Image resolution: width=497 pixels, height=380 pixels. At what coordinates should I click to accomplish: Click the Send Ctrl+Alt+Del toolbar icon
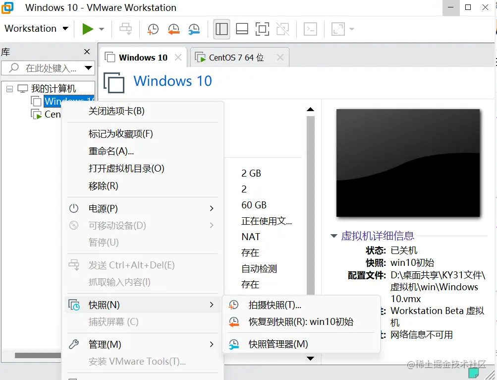tap(125, 29)
